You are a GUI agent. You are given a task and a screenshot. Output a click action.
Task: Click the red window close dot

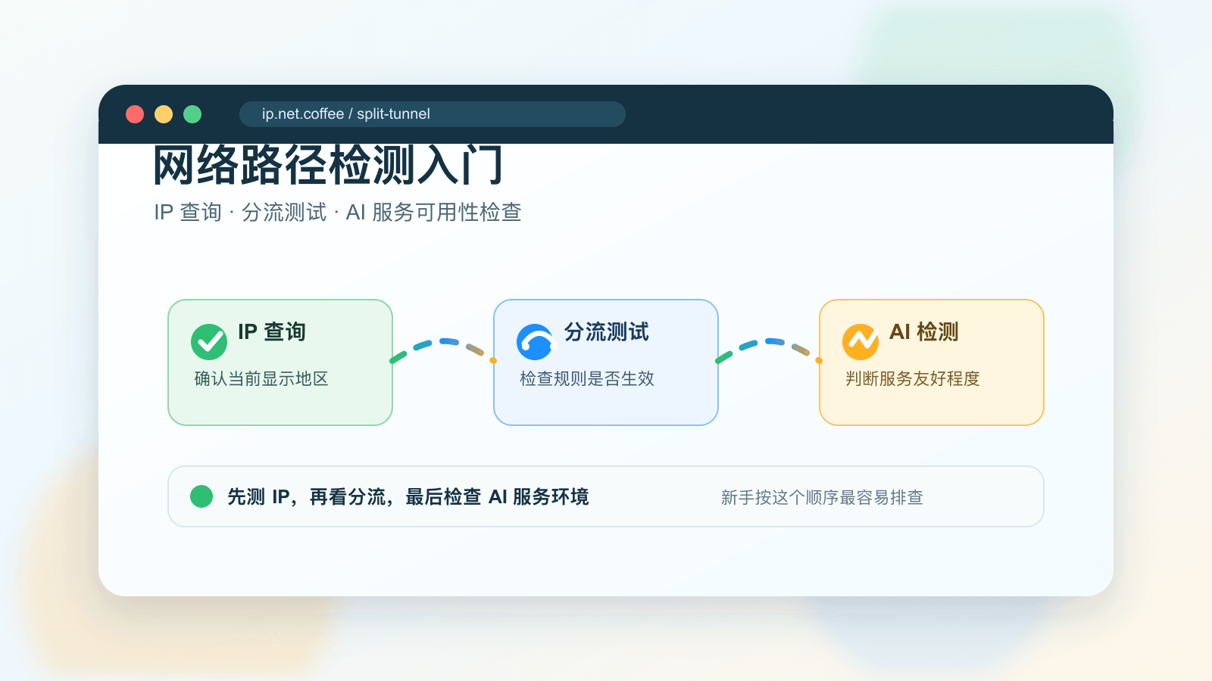[135, 114]
